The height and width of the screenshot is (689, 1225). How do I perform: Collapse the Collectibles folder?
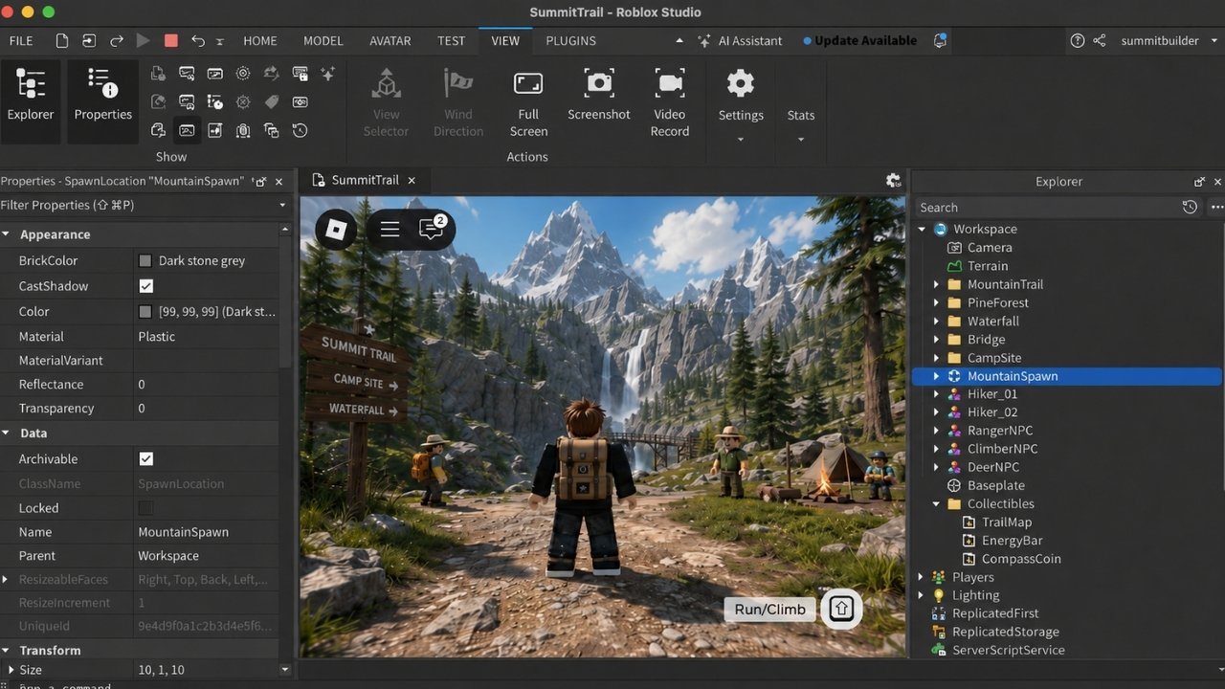point(937,503)
